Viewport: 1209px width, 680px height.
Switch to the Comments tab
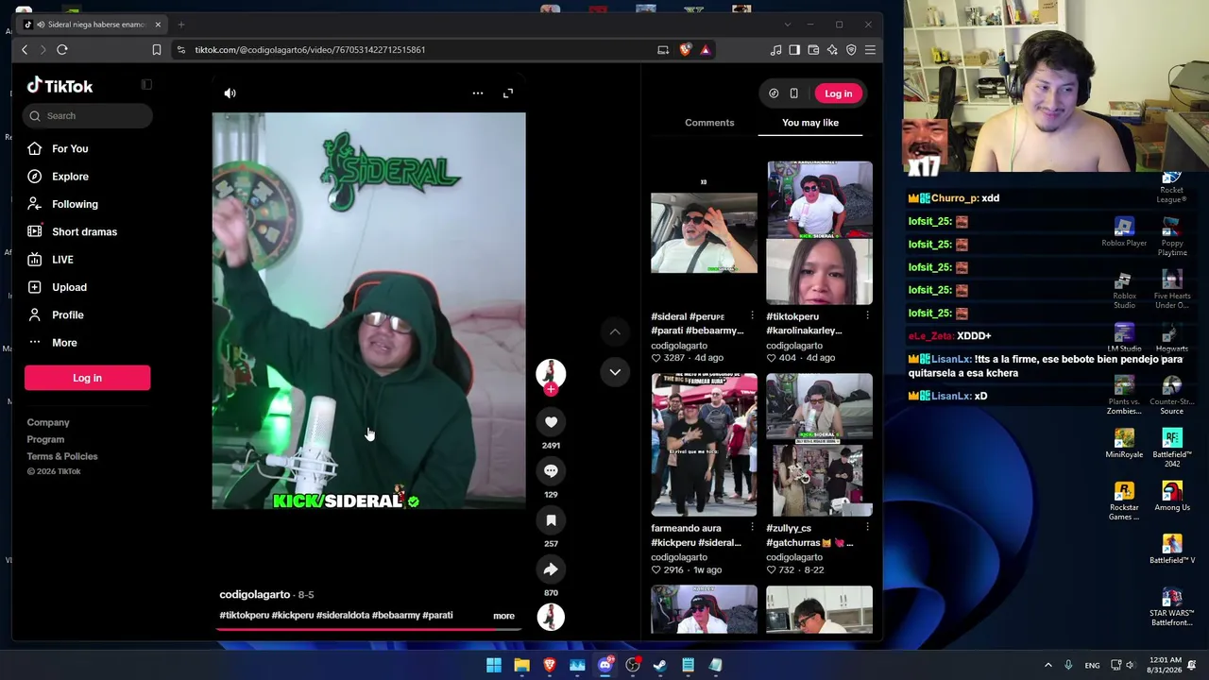(x=709, y=123)
